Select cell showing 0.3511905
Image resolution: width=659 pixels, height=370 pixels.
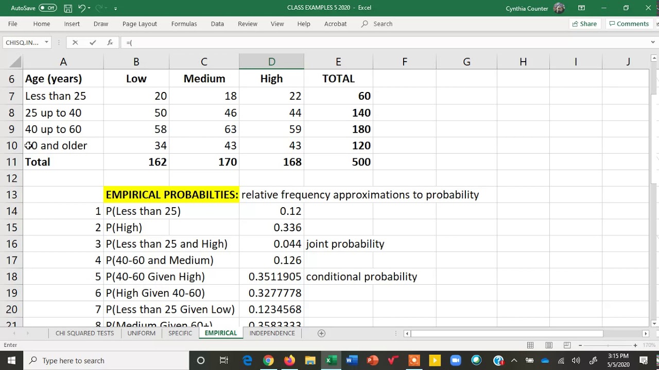[x=271, y=276]
